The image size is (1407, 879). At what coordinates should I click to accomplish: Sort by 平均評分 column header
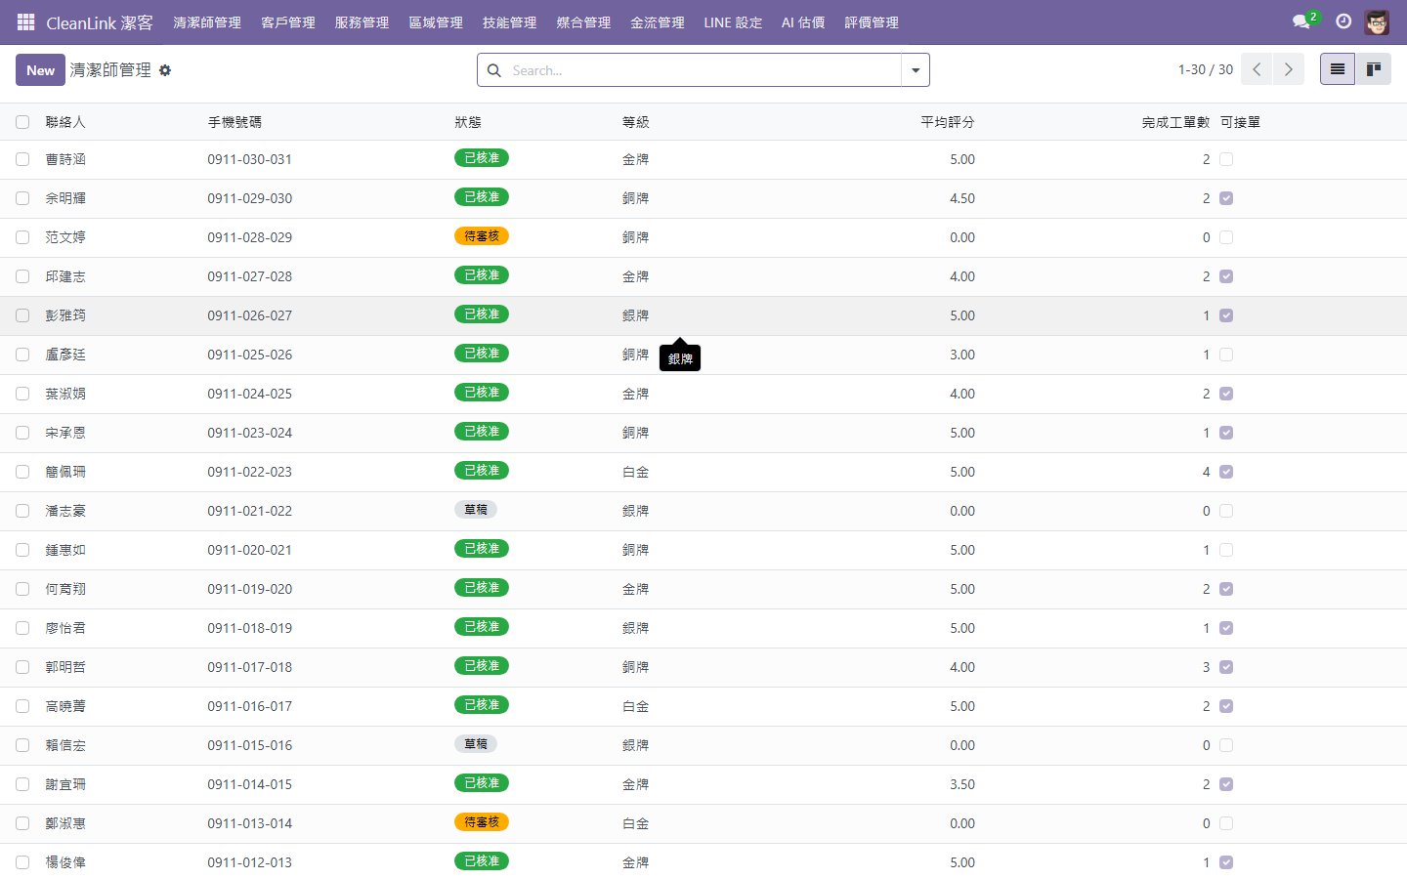pos(947,122)
